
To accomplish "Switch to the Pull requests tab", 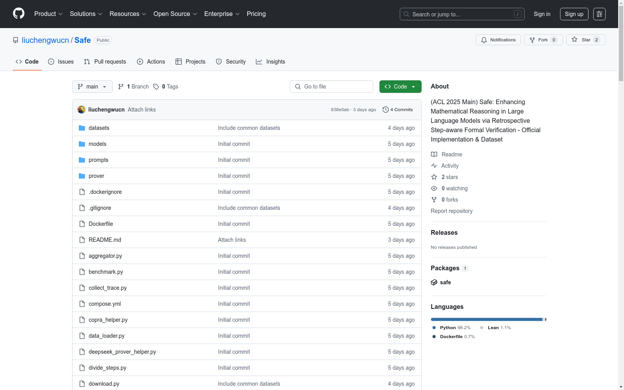I will click(105, 62).
